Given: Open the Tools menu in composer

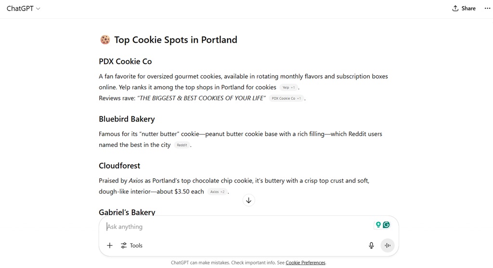Looking at the screenshot, I should coord(131,245).
